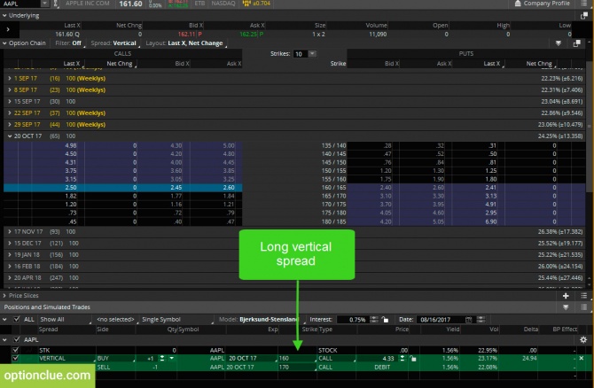This screenshot has width=594, height=388.
Task: Click the PUTS Last X column header
Action: pyautogui.click(x=492, y=64)
